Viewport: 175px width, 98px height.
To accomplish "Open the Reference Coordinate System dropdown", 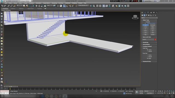I will [50, 5].
